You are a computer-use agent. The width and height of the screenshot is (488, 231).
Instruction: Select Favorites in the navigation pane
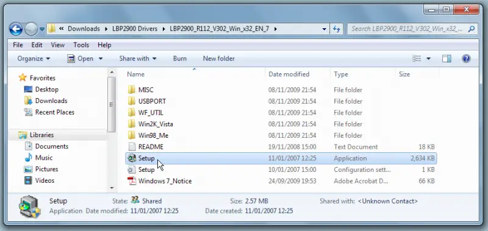click(37, 78)
